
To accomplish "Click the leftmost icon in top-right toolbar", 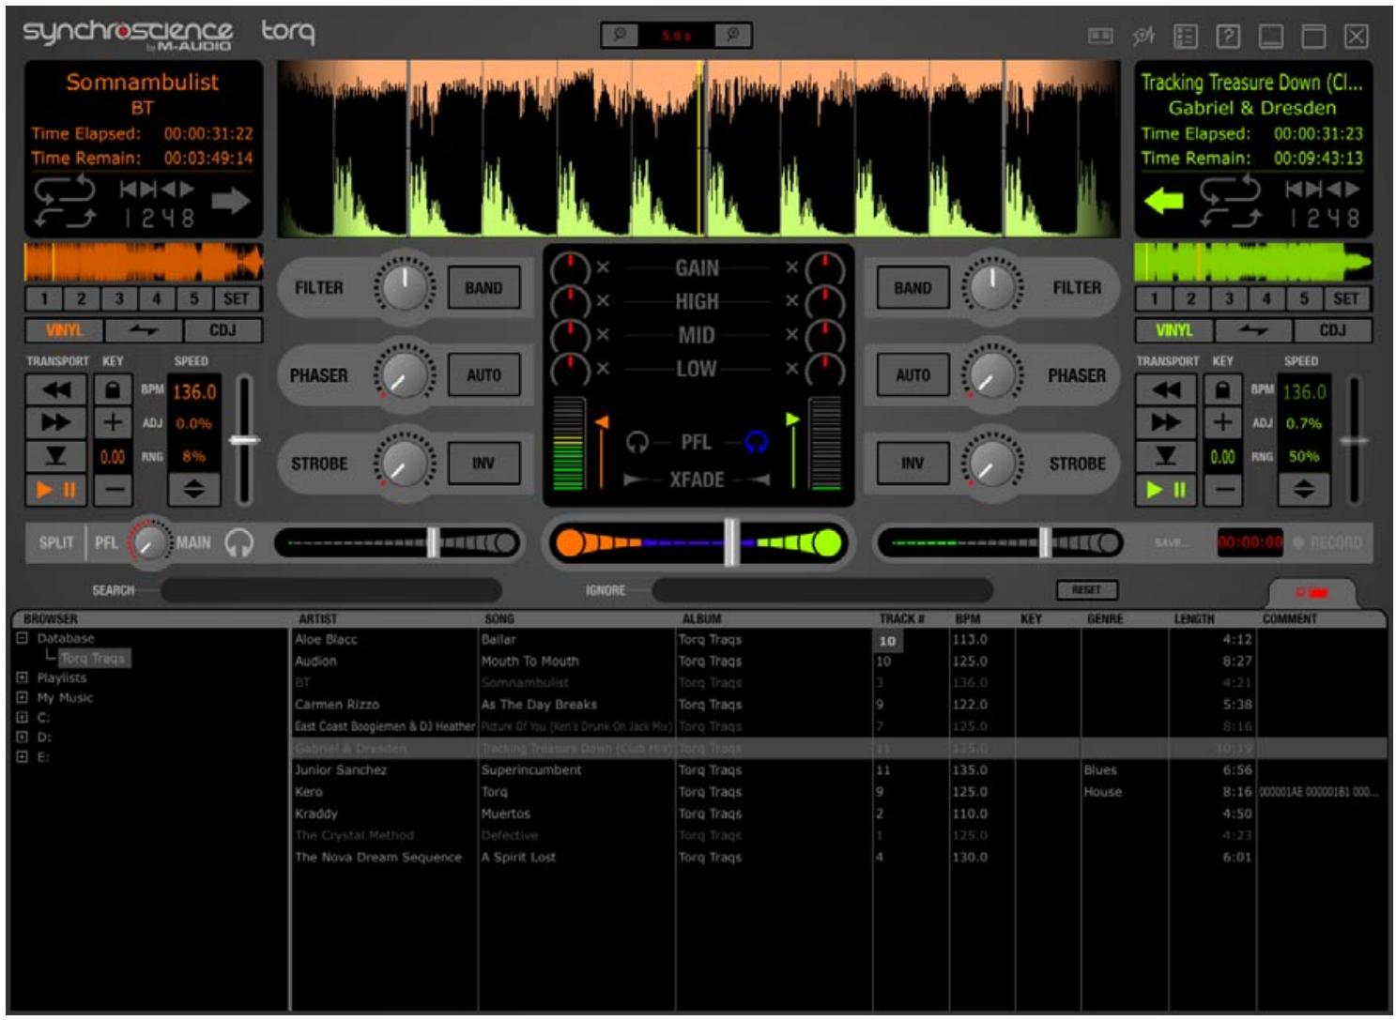I will [x=1100, y=36].
